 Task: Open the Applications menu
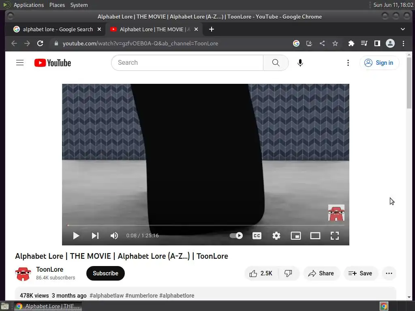(29, 5)
